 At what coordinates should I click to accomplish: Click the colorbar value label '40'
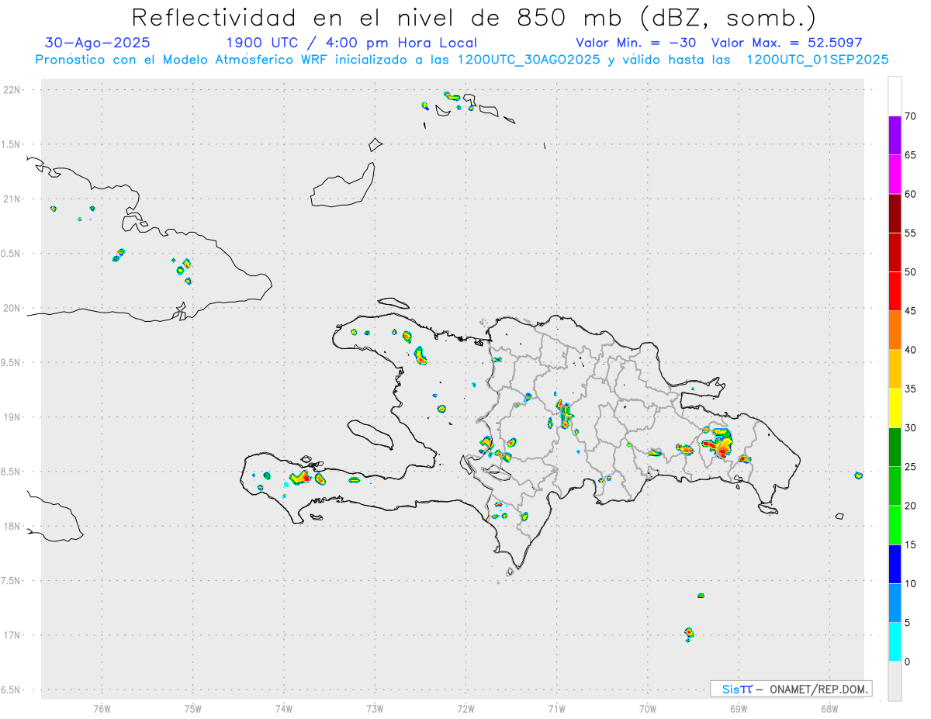point(910,350)
